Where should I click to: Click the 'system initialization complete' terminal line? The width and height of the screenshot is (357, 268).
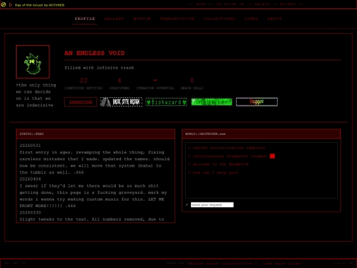[x=227, y=148]
